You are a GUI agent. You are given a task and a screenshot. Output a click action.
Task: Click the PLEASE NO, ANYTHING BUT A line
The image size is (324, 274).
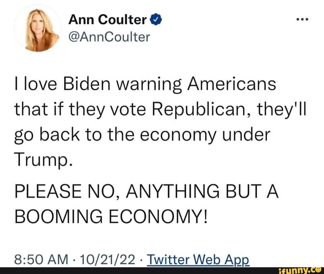click(x=147, y=191)
